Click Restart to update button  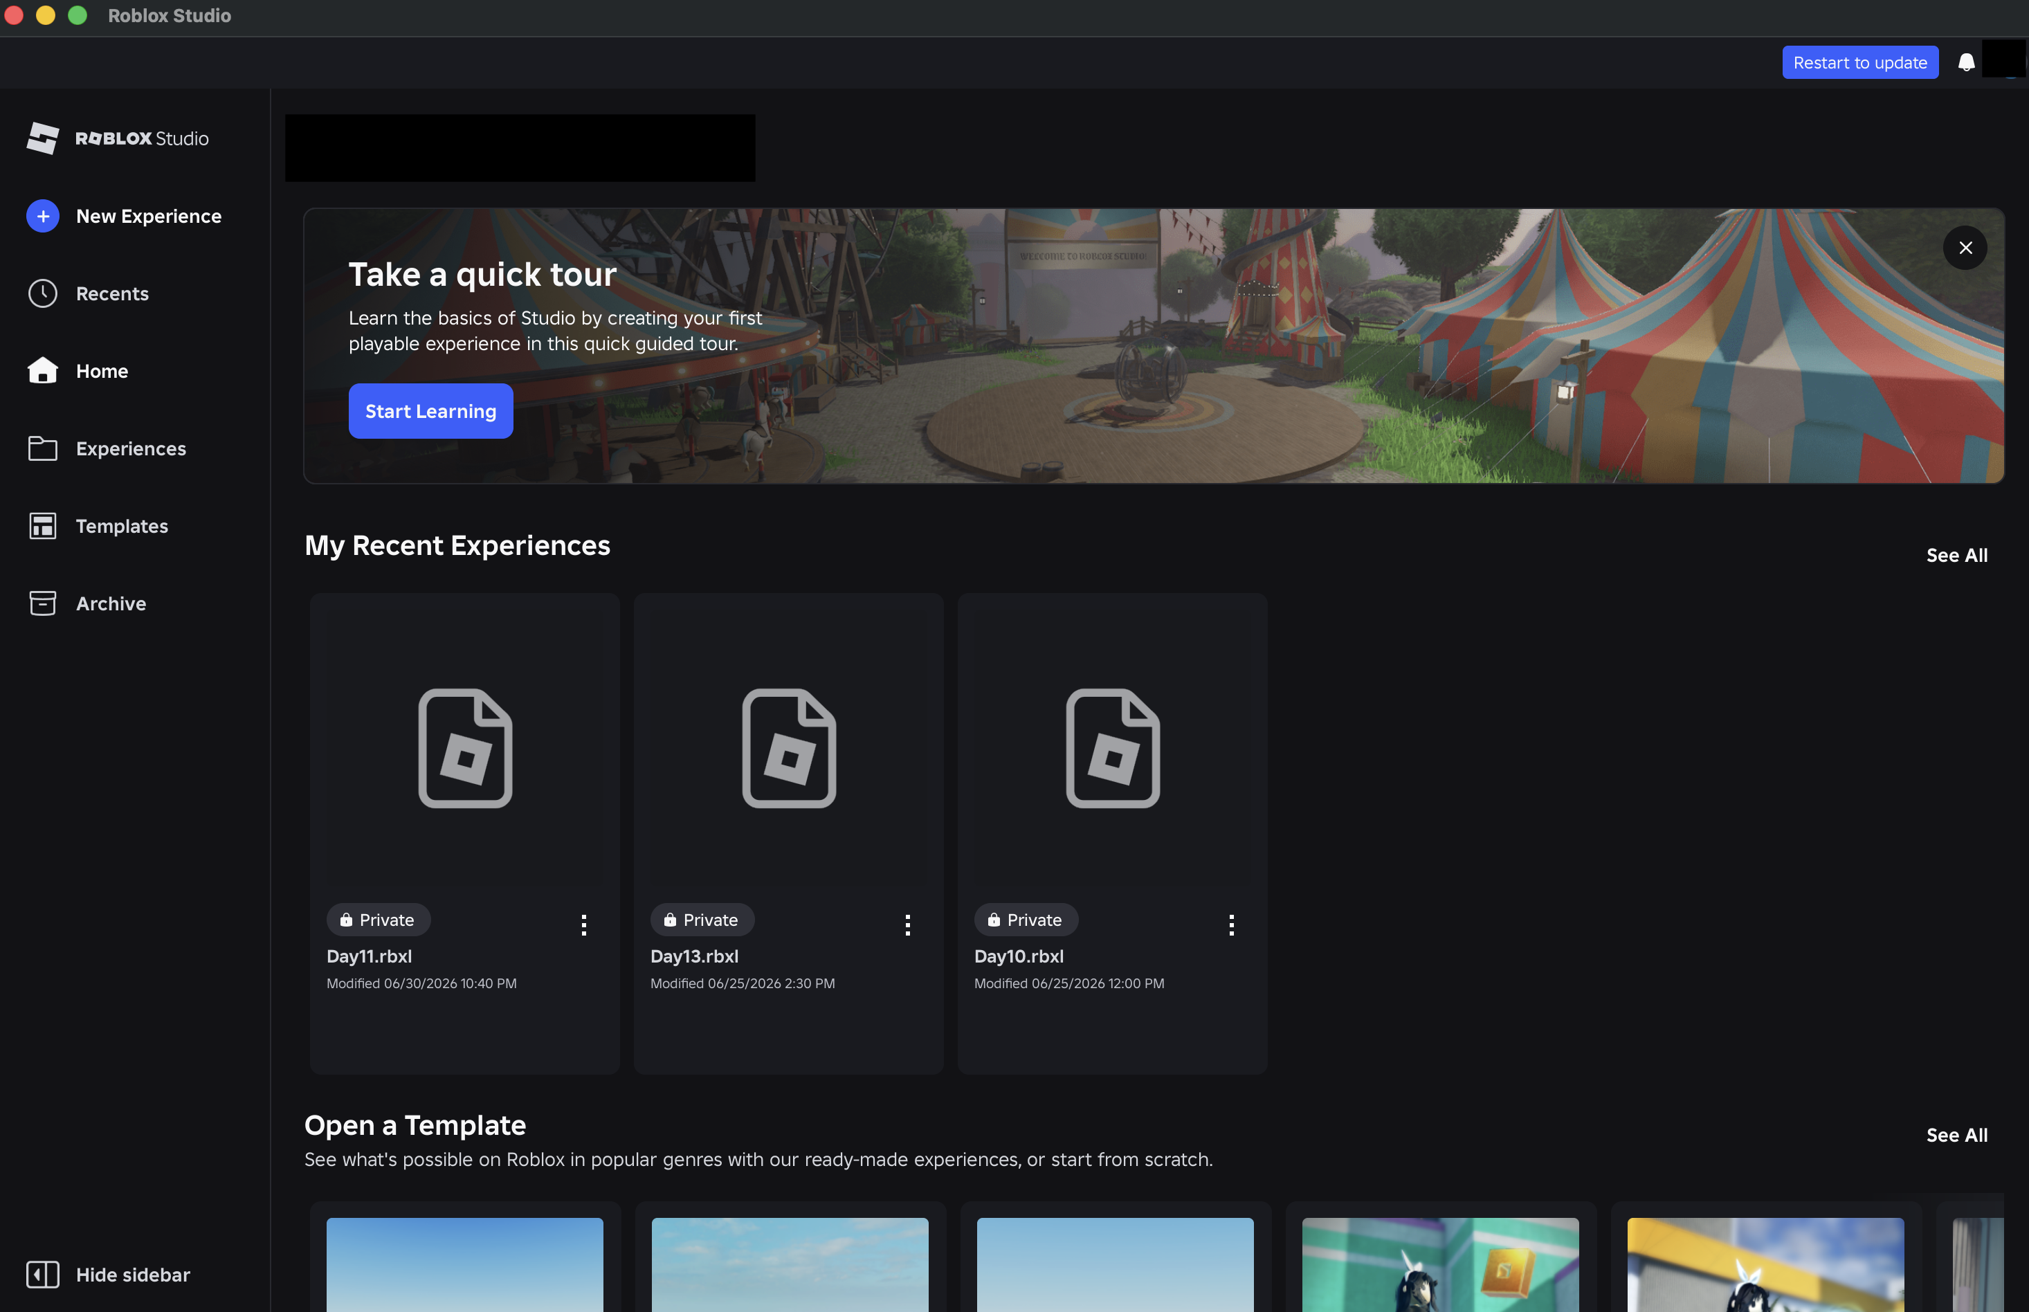click(1860, 62)
